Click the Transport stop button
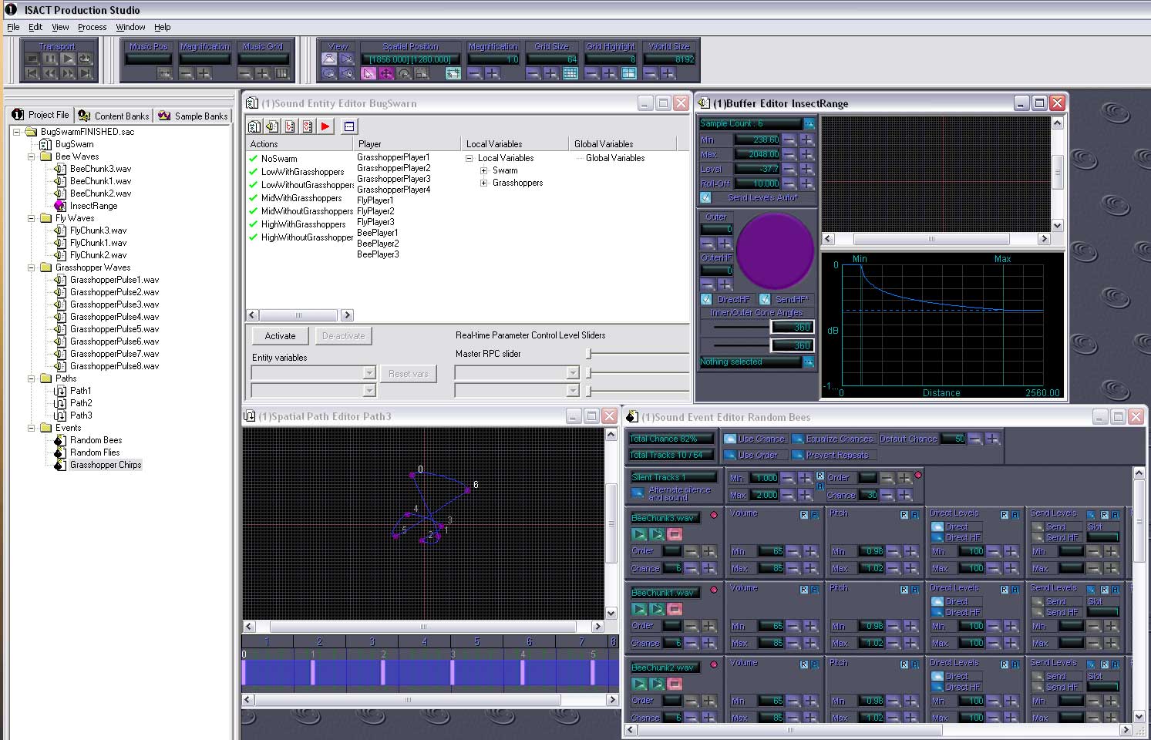The image size is (1151, 740). [32, 59]
